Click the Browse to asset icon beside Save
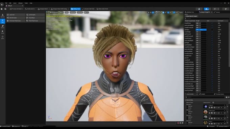Image resolution: width=230 pixels, height=129 pixels. click(x=5, y=9)
